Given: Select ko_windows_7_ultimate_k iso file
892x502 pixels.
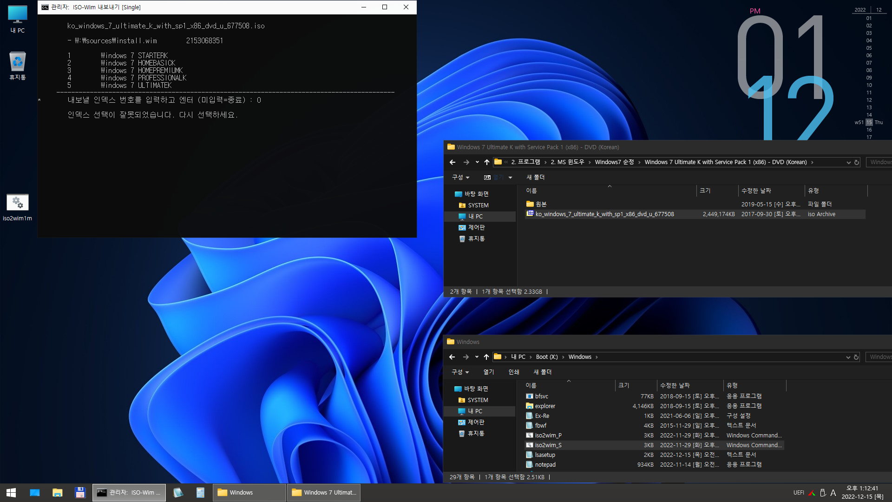Looking at the screenshot, I should click(x=695, y=214).
